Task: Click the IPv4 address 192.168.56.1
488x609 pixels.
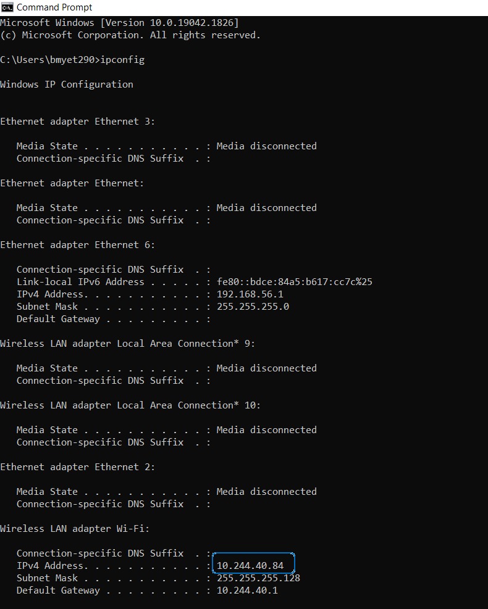Action: tap(250, 294)
